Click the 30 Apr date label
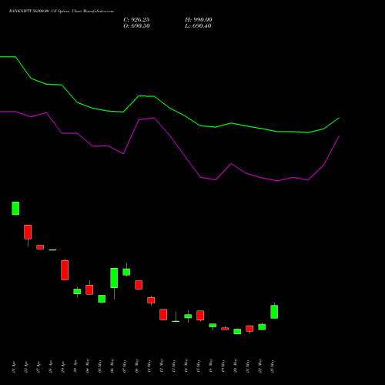This screenshot has width=385, height=385. (75, 367)
